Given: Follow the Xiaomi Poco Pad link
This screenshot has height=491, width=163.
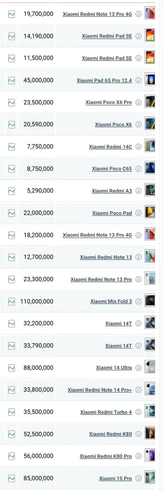Looking at the screenshot, I should pyautogui.click(x=112, y=213).
